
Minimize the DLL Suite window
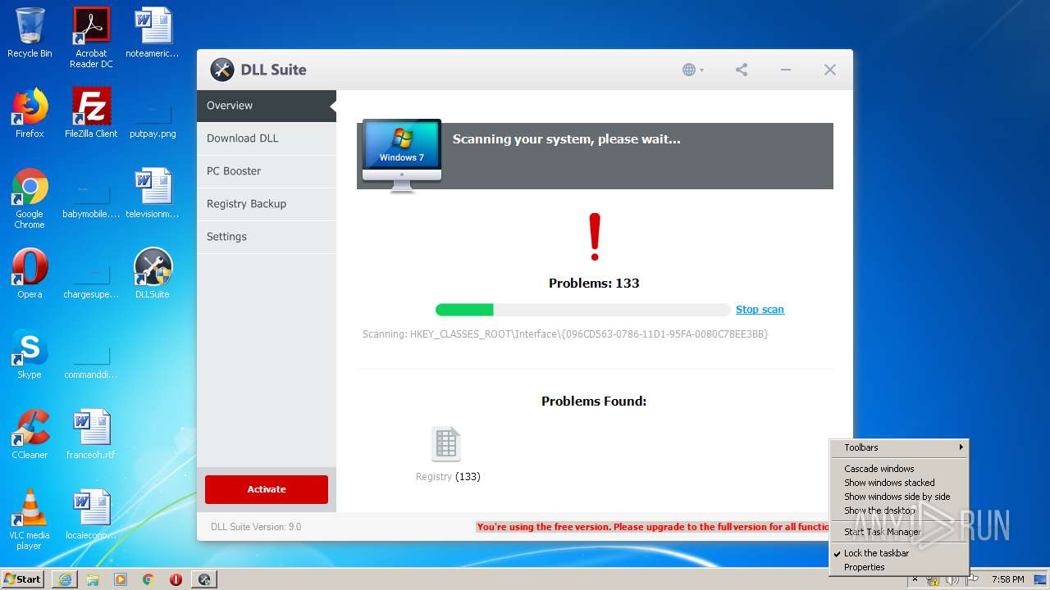[x=786, y=70]
